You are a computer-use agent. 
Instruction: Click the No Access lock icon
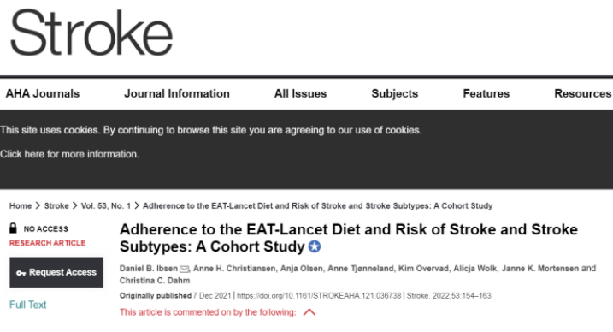[x=14, y=228]
